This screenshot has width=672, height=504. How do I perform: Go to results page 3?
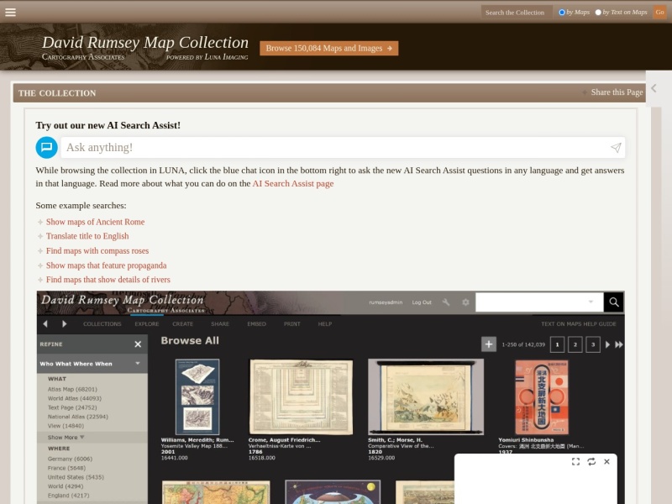coord(593,344)
